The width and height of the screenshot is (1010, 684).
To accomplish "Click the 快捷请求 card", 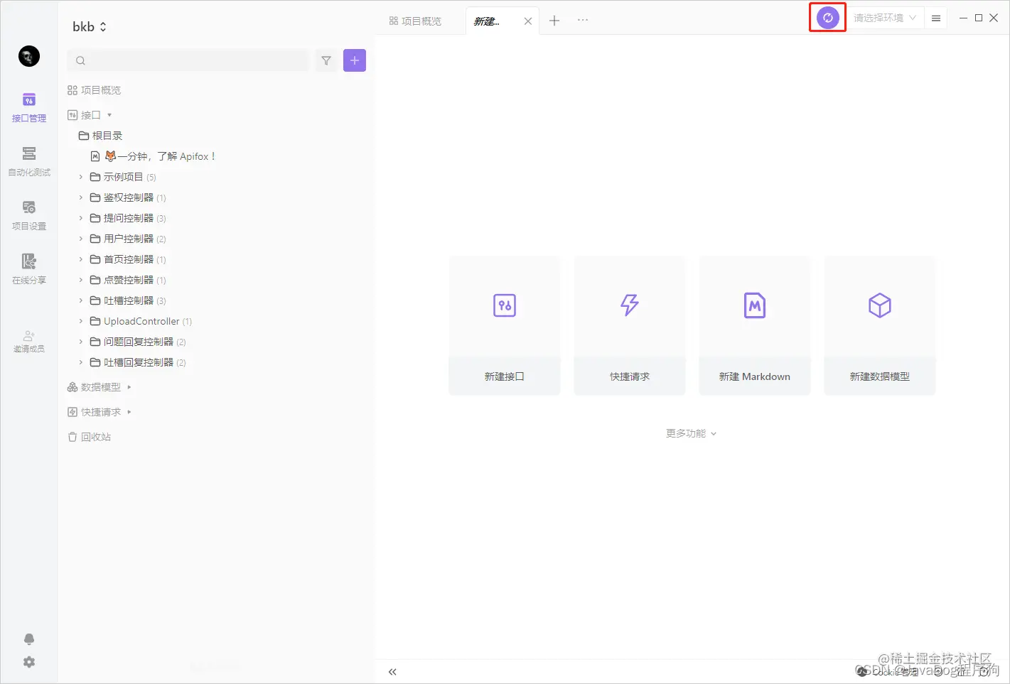I will click(x=630, y=325).
